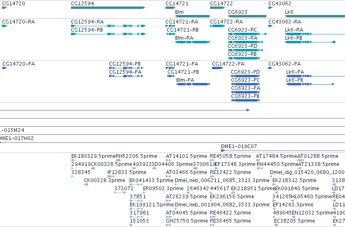Select EST AT01288.5prime
The height and width of the screenshot is (227, 345).
point(300,160)
